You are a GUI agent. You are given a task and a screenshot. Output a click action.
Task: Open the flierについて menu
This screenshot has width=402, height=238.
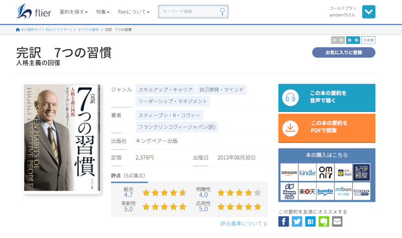[133, 12]
